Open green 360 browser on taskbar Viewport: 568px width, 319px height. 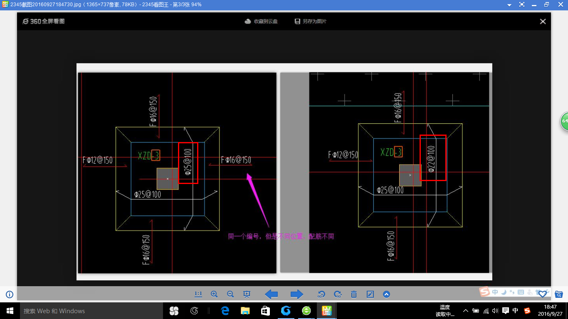(306, 311)
